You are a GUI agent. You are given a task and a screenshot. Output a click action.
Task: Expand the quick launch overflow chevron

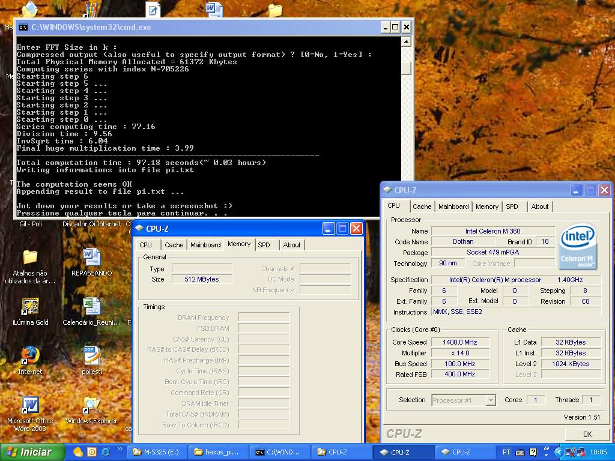pos(120,449)
